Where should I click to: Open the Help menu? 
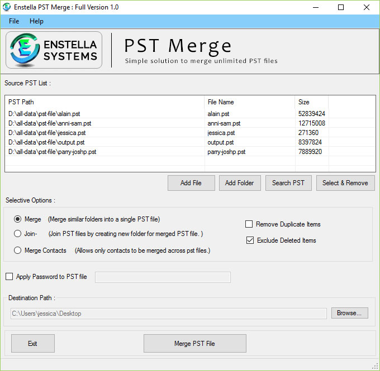click(36, 21)
